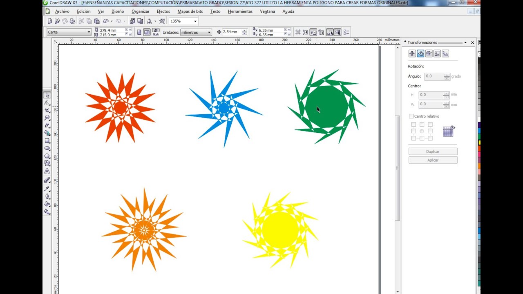Enable the Centro relativo checkbox
Viewport: 523px width, 294px height.
coord(411,116)
